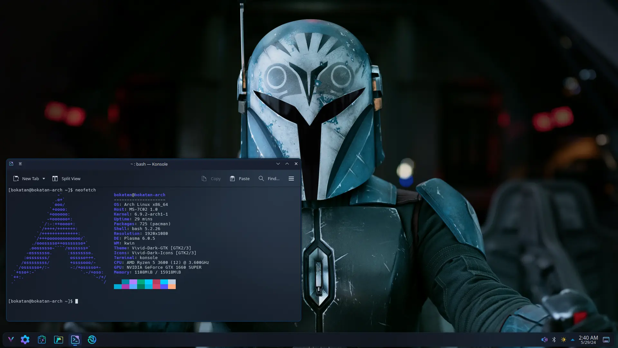Screen dimensions: 618x348
Task: Click the Konsole app icon in title bar
Action: point(11,164)
